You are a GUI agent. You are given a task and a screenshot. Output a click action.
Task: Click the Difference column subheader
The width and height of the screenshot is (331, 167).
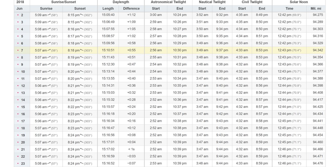131,9
